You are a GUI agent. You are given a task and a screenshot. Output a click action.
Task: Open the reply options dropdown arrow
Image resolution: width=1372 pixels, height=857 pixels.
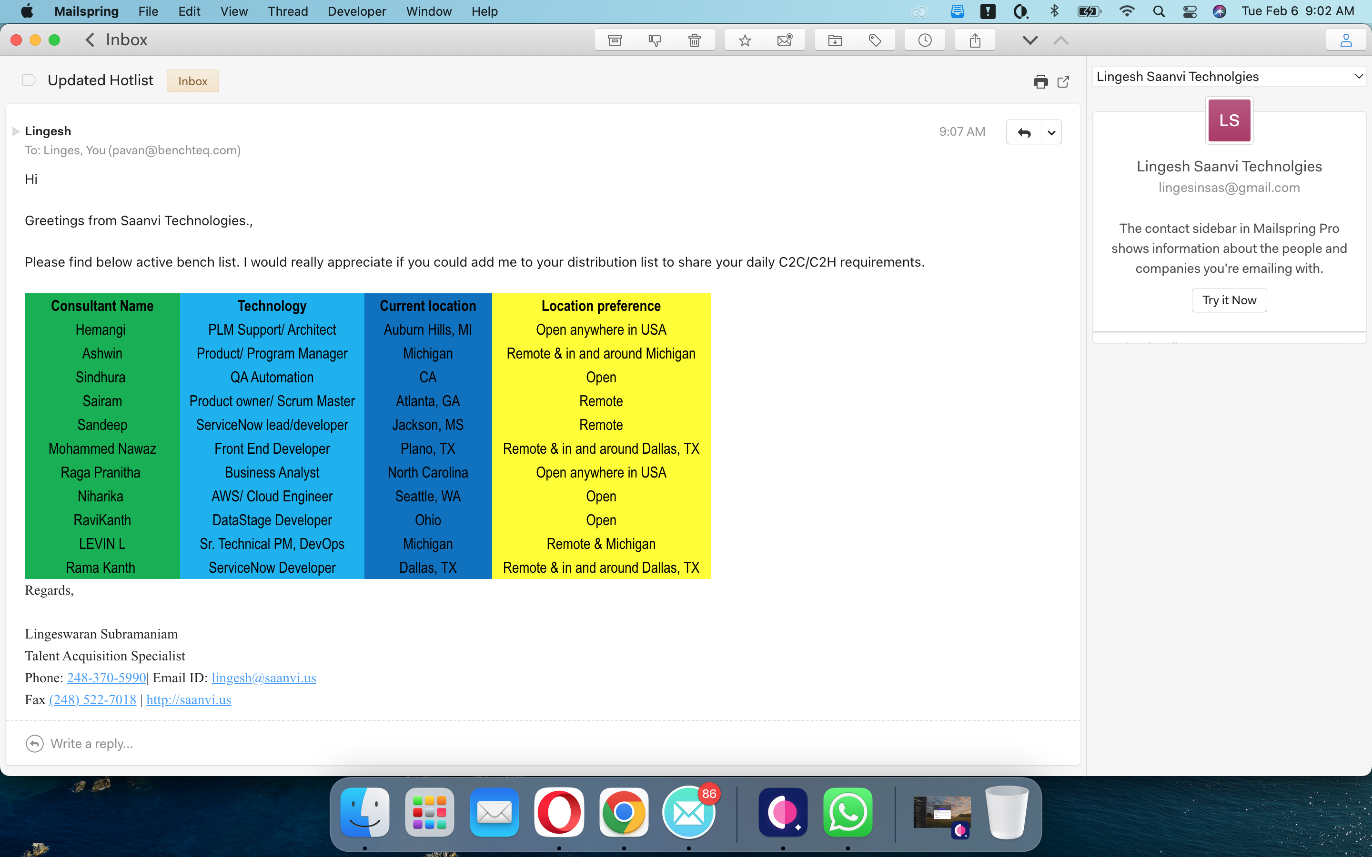pos(1051,133)
